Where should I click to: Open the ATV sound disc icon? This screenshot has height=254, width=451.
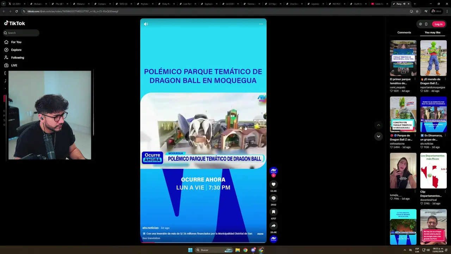273,239
